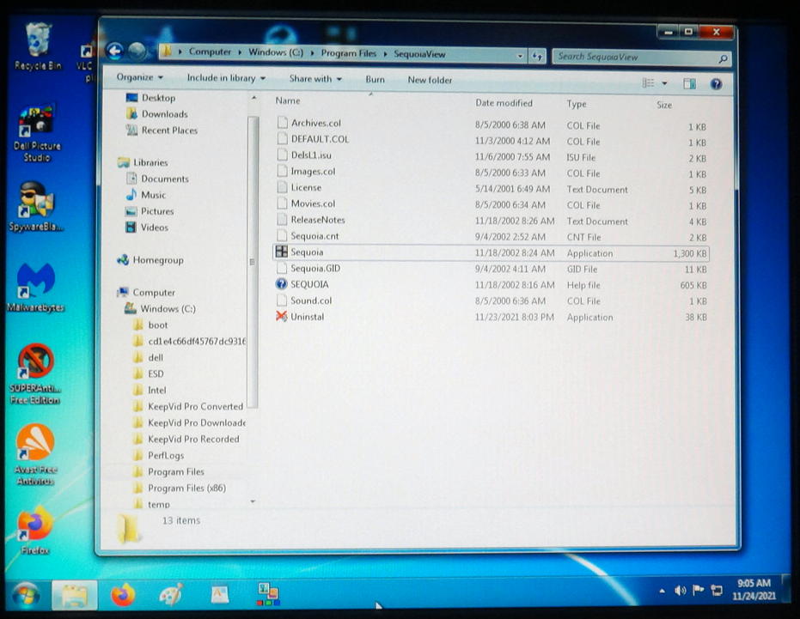Show hidden tray icons arrow

[663, 591]
